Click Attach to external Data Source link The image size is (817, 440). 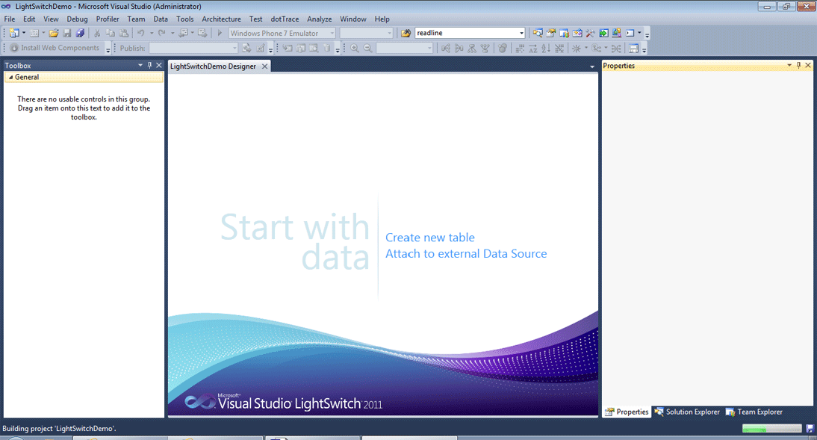point(466,253)
